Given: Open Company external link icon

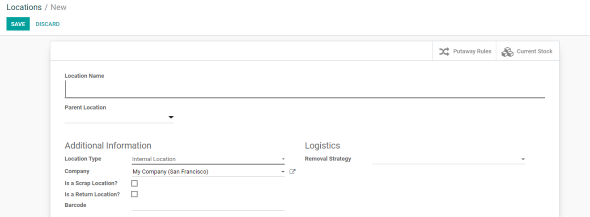Looking at the screenshot, I should click(293, 172).
